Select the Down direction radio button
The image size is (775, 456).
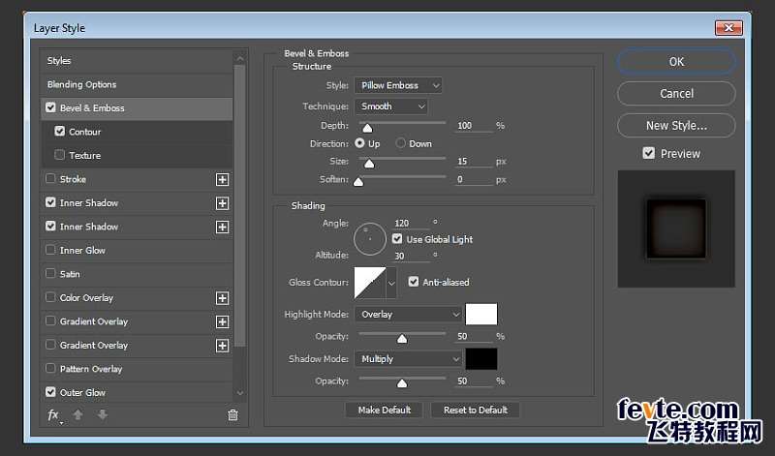pyautogui.click(x=400, y=143)
